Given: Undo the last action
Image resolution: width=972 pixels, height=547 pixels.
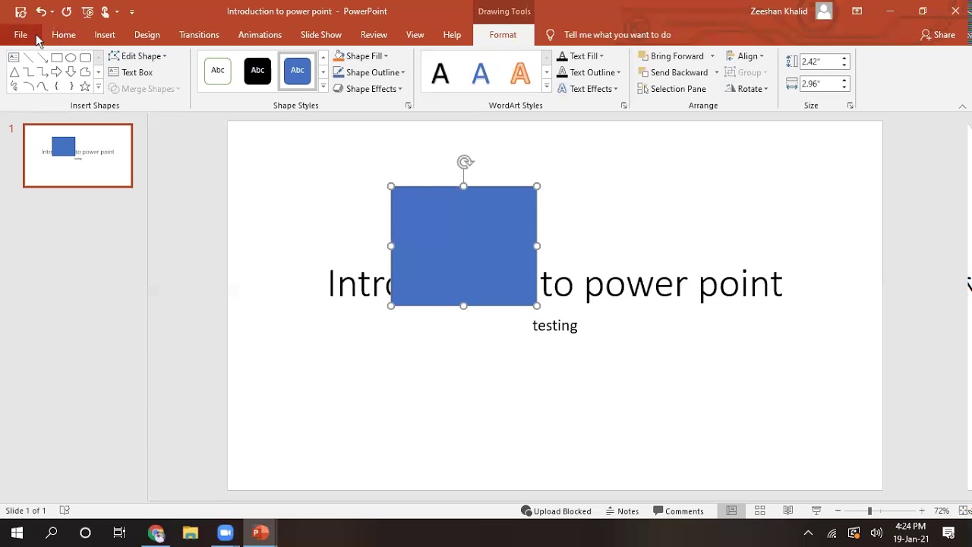Looking at the screenshot, I should point(41,11).
